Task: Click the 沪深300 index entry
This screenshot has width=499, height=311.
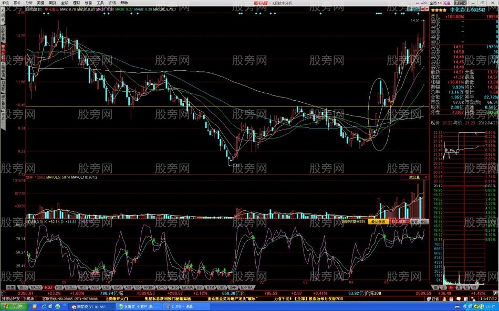Action: (373, 293)
